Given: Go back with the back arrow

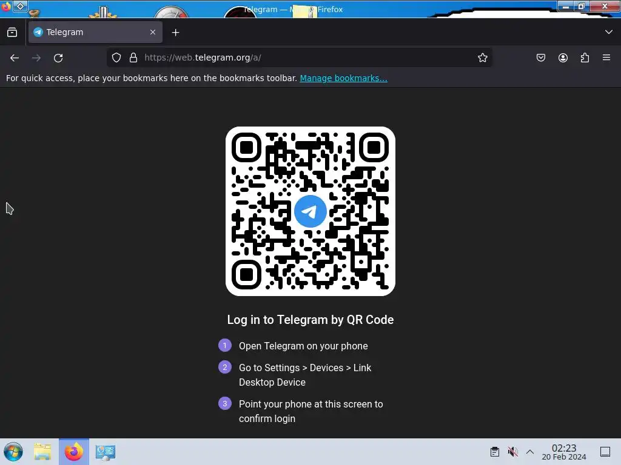Looking at the screenshot, I should click(x=15, y=58).
